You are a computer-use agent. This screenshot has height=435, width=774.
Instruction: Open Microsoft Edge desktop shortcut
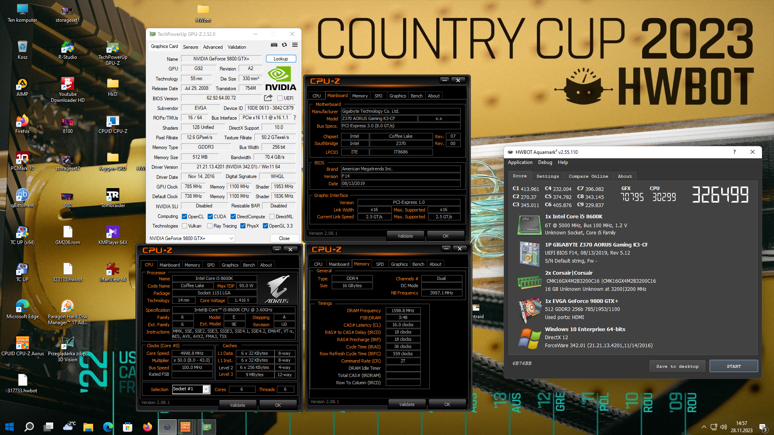tap(23, 310)
